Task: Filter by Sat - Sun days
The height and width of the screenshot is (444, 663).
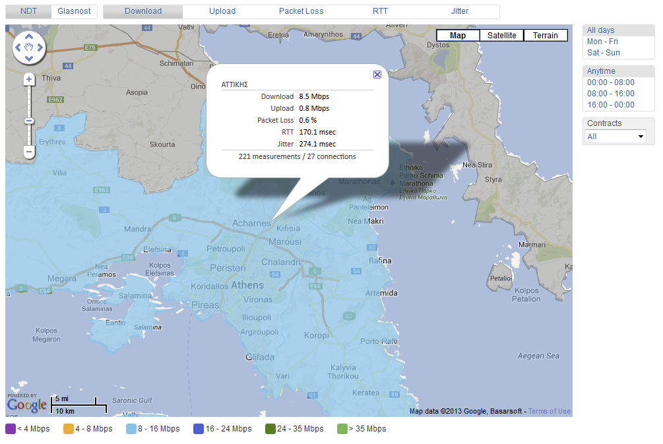Action: 603,53
